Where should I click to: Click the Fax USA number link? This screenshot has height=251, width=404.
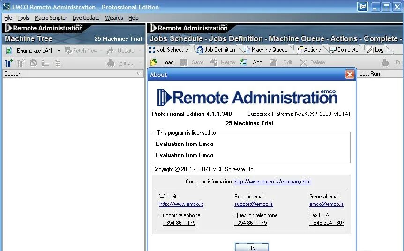tap(327, 223)
